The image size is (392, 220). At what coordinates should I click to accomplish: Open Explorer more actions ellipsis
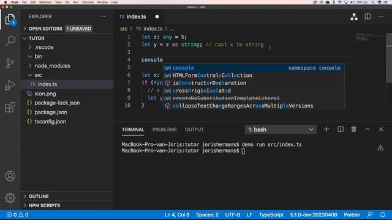(x=102, y=16)
